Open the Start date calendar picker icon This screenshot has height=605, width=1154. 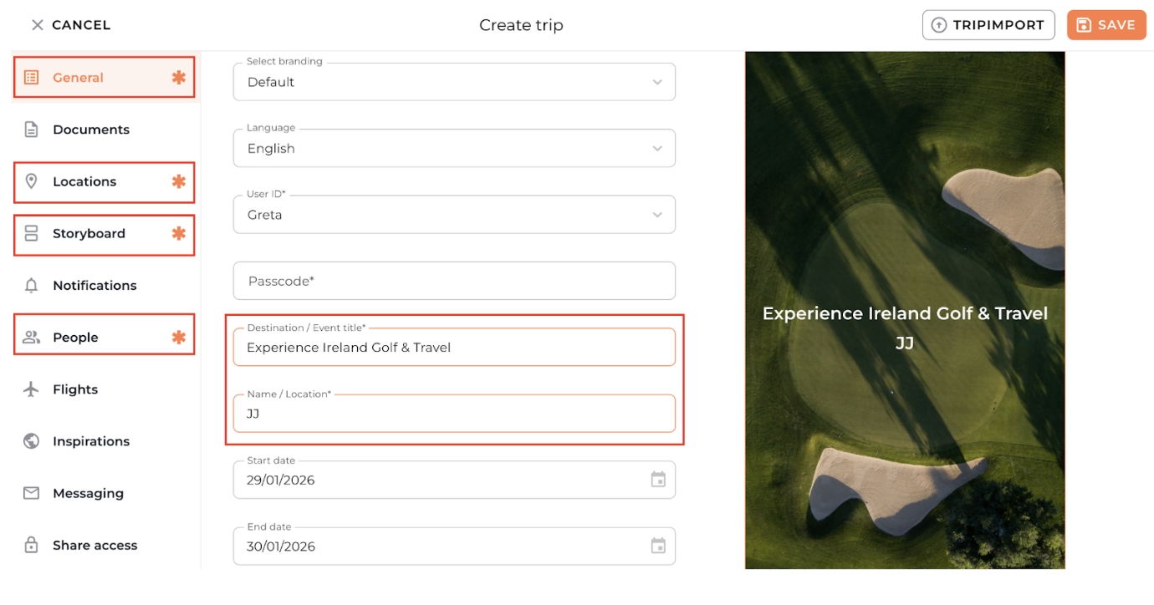click(x=658, y=480)
